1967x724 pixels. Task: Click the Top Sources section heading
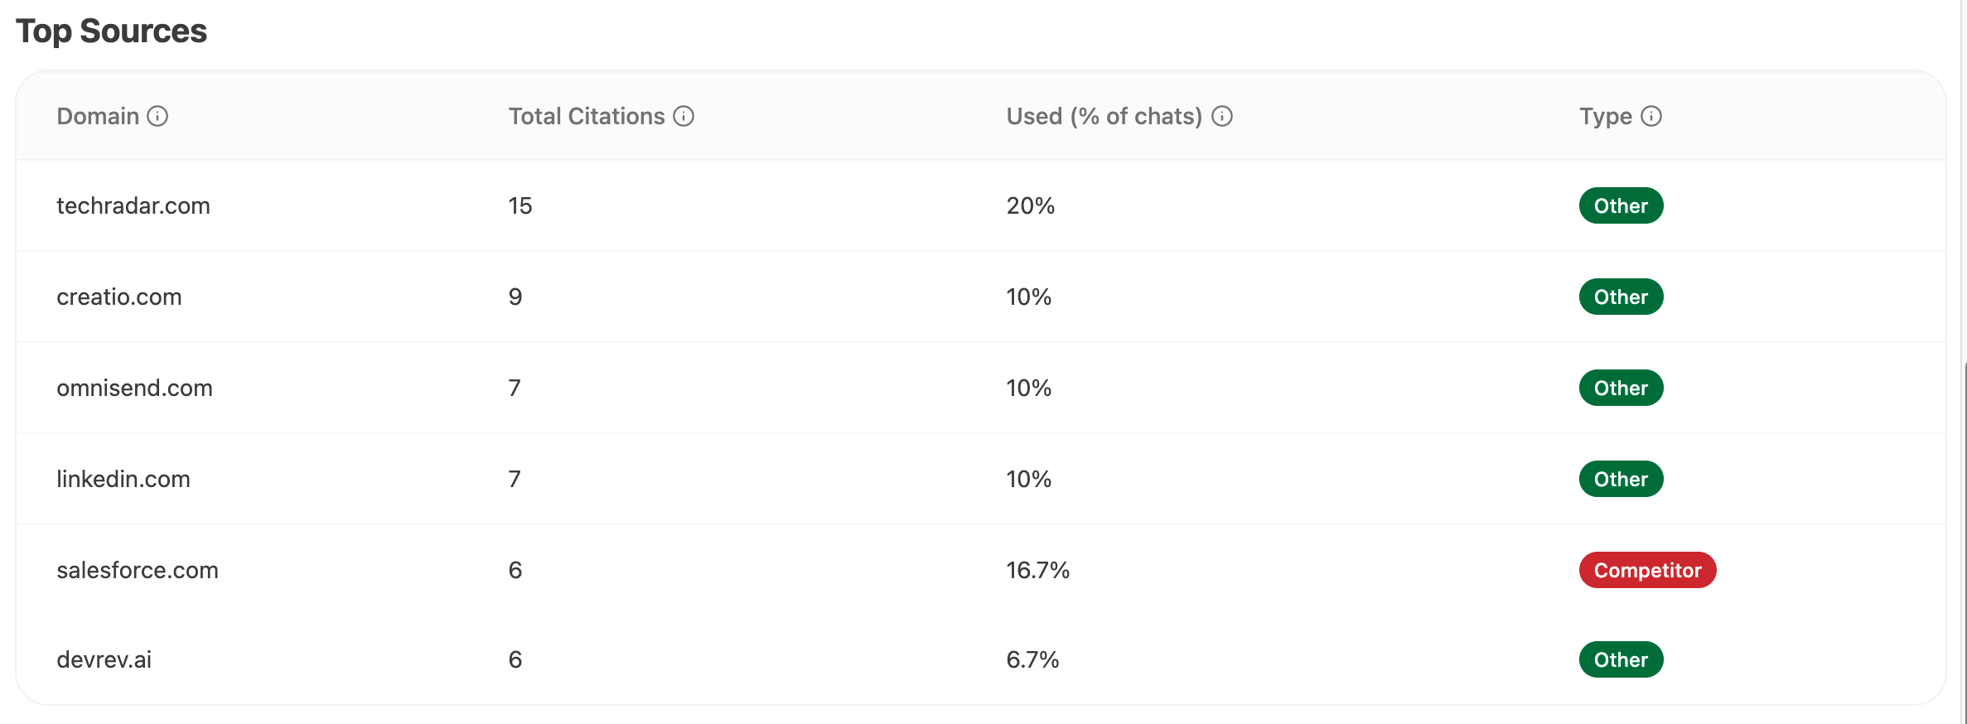pyautogui.click(x=112, y=31)
